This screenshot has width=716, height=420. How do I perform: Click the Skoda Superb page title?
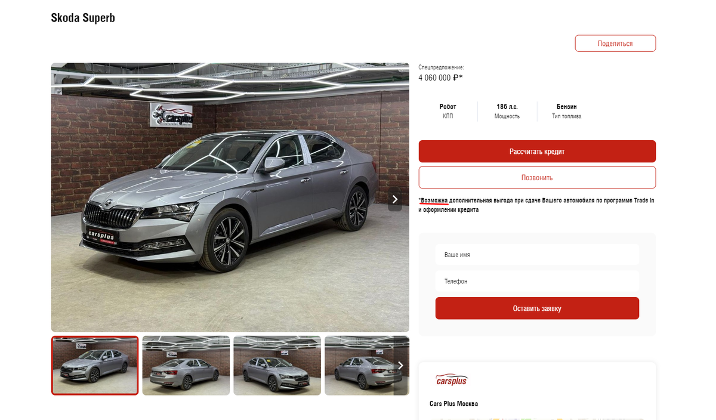(83, 18)
